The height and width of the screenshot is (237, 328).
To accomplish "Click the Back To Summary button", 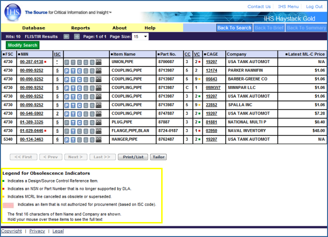I will click(x=307, y=28).
